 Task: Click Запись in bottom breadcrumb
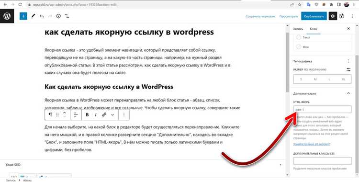[11, 181]
